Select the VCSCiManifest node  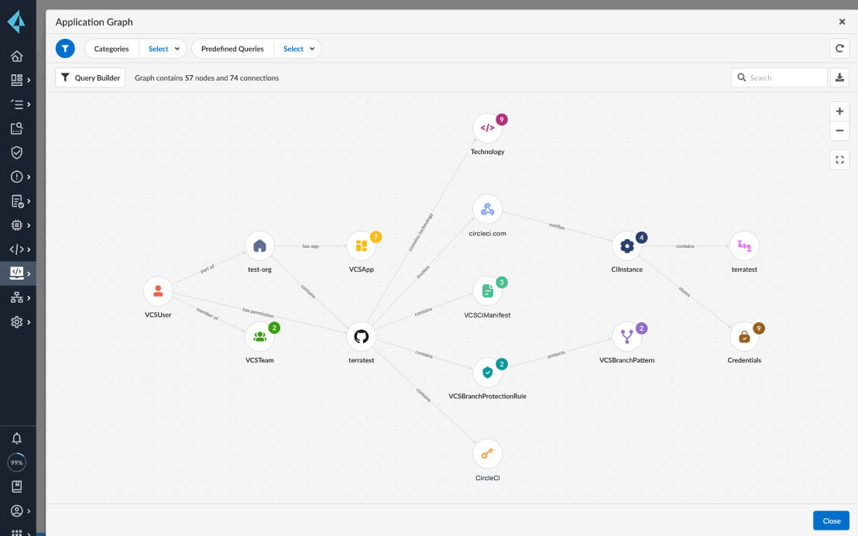tap(487, 291)
